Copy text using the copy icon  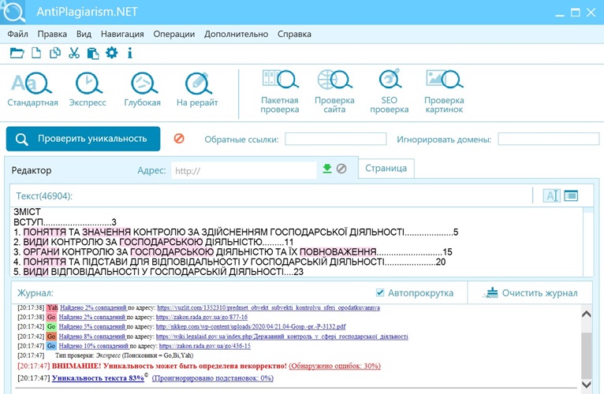click(55, 53)
